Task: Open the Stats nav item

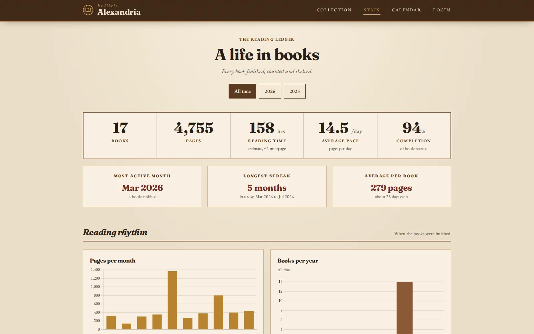Action: tap(372, 10)
